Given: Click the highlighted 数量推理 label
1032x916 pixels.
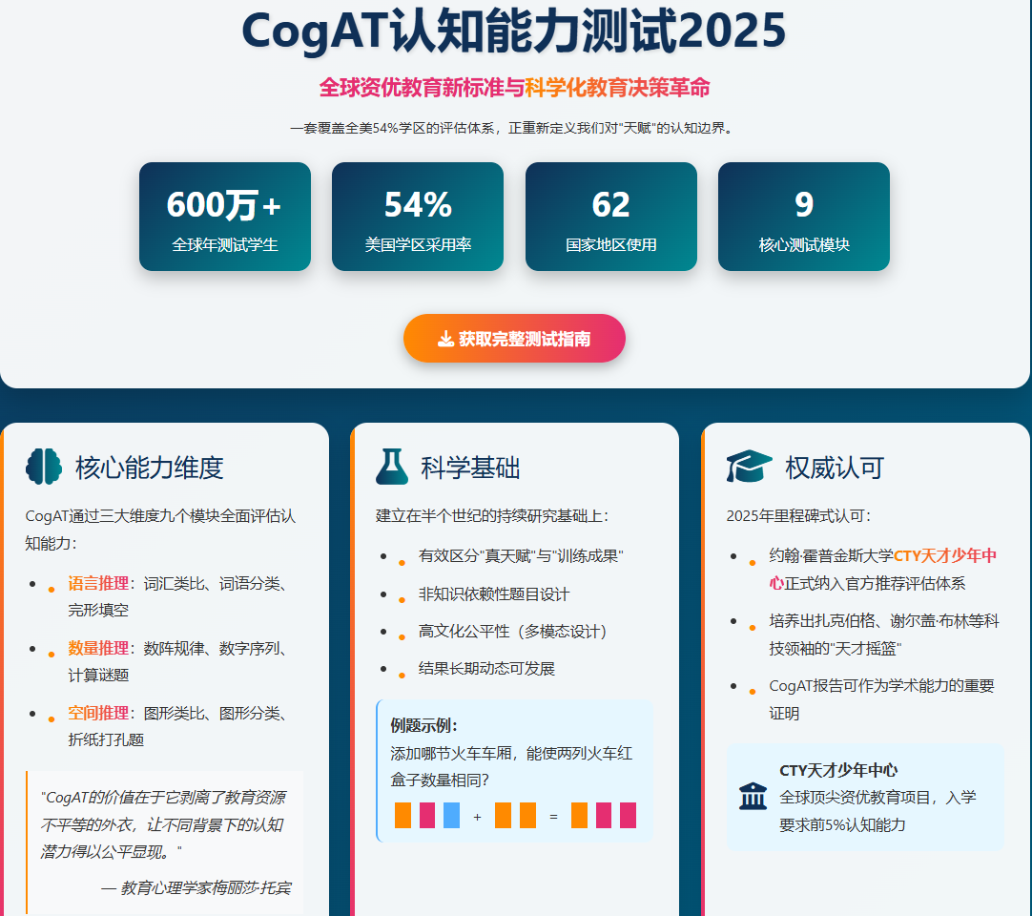Looking at the screenshot, I should click(x=98, y=649).
